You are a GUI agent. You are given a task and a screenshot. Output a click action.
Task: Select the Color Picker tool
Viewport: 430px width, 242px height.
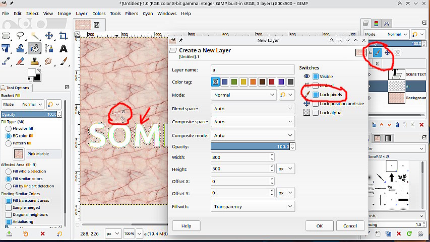[6, 61]
